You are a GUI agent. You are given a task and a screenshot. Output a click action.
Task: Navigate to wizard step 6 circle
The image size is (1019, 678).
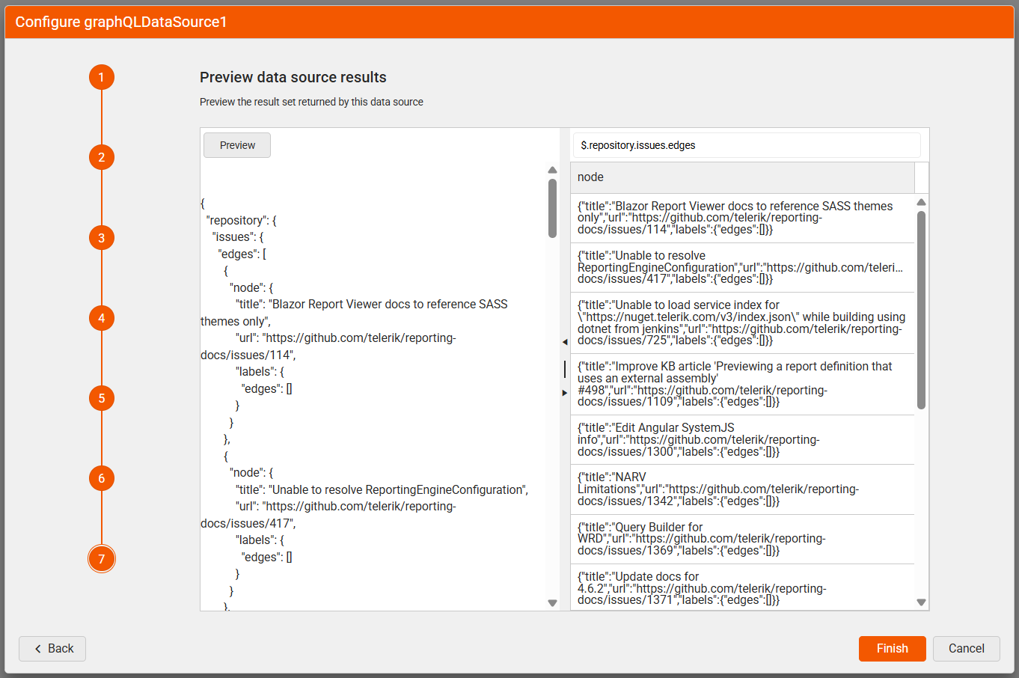(x=102, y=478)
